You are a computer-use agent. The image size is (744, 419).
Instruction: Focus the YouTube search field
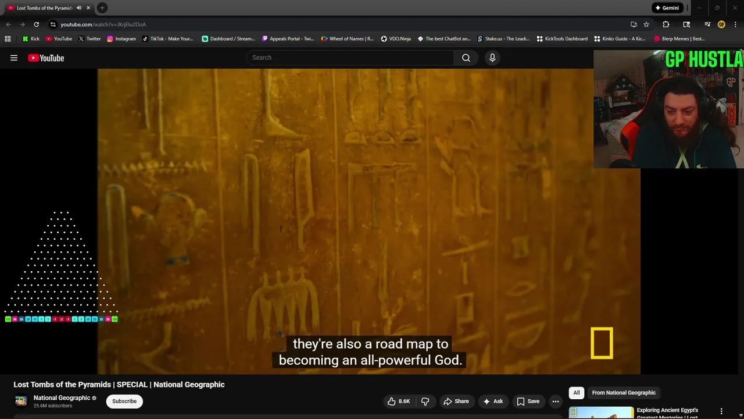pyautogui.click(x=350, y=58)
